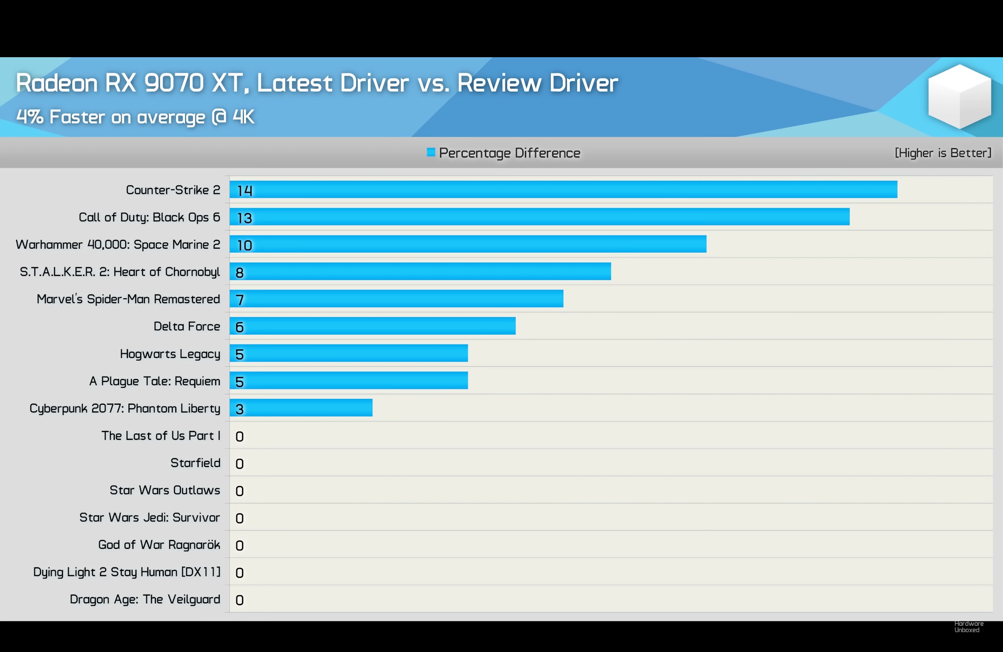This screenshot has width=1003, height=652.
Task: Select 'Warhammer 40,000: Space Marine 2' label
Action: (x=118, y=244)
